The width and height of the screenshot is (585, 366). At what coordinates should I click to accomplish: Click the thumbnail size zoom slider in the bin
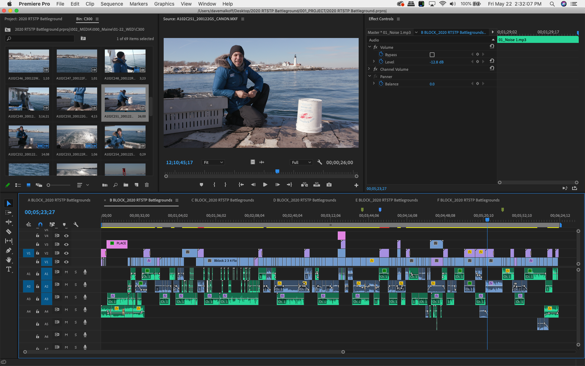click(x=49, y=185)
